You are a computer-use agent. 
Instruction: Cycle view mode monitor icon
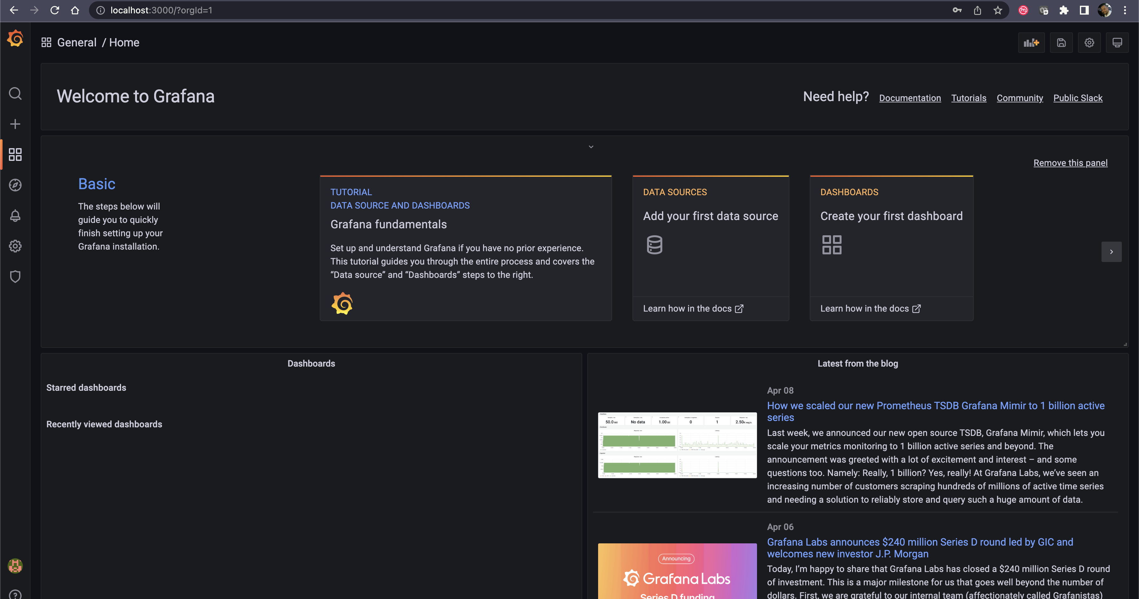1117,43
